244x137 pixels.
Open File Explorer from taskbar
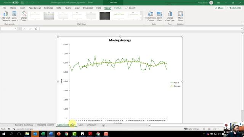27,134
